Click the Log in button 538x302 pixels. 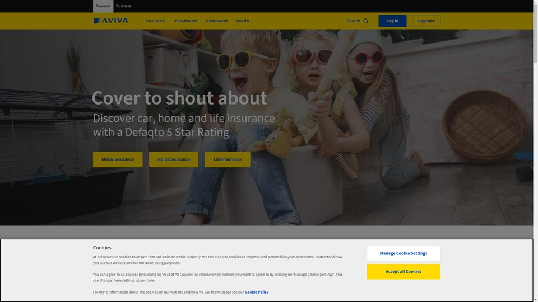[392, 21]
